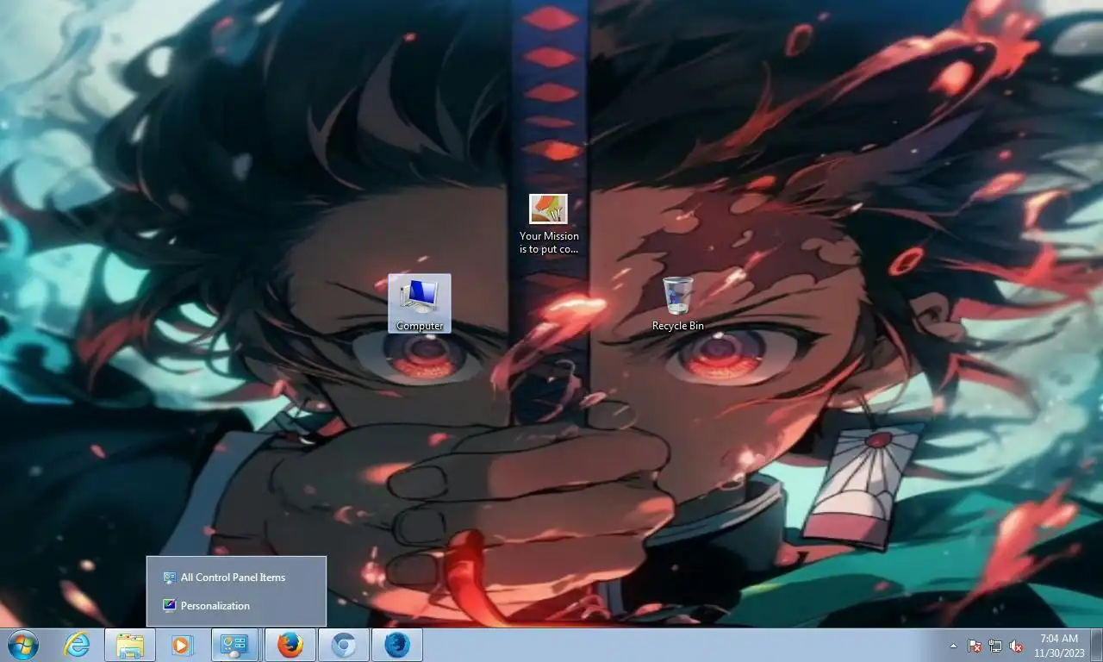Click the Control Panel taskbar button

click(234, 645)
